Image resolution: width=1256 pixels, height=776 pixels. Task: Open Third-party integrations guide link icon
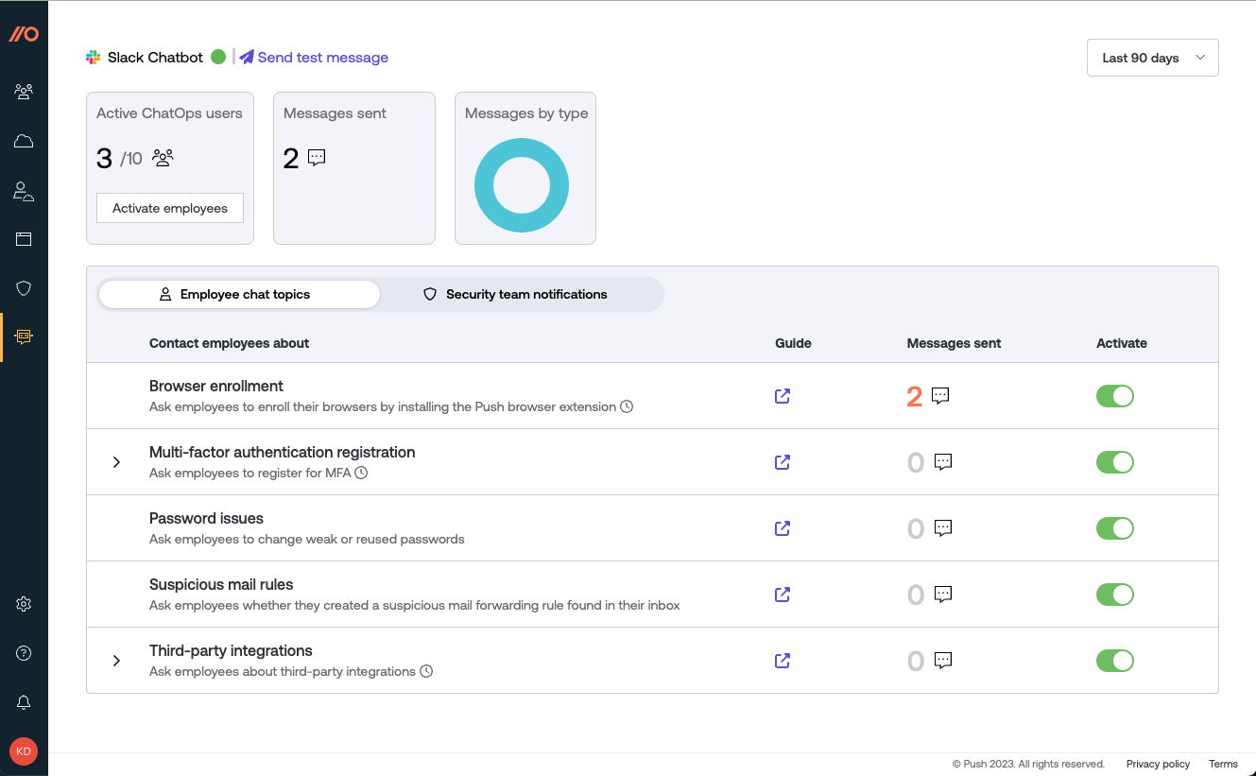[x=783, y=661]
